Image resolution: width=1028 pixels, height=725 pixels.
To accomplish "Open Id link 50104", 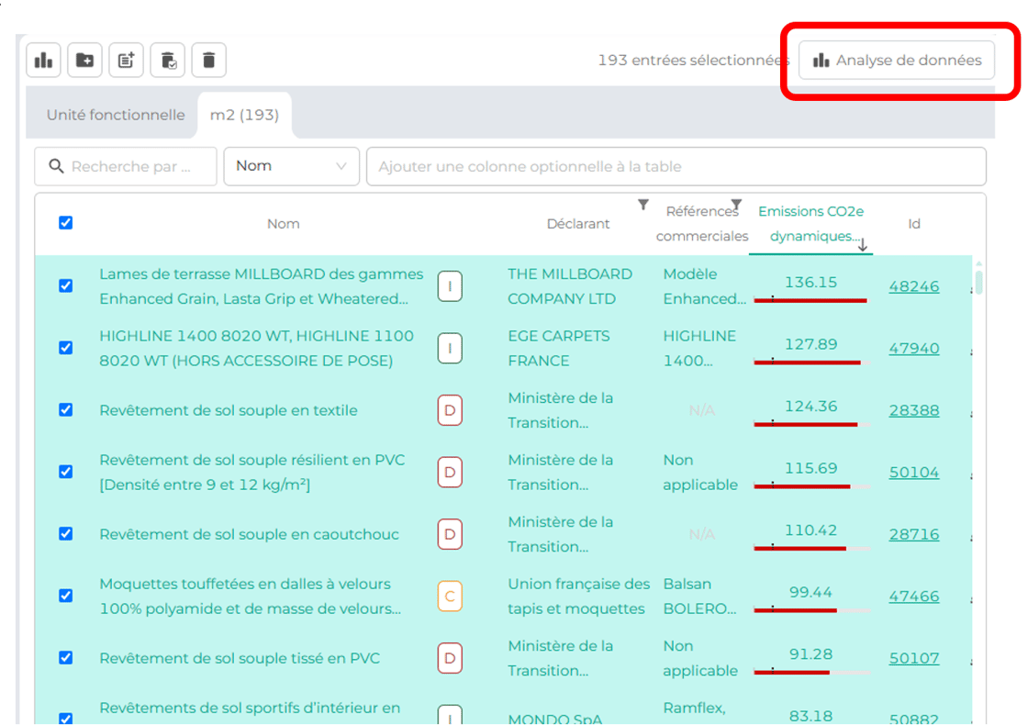I will click(x=914, y=472).
